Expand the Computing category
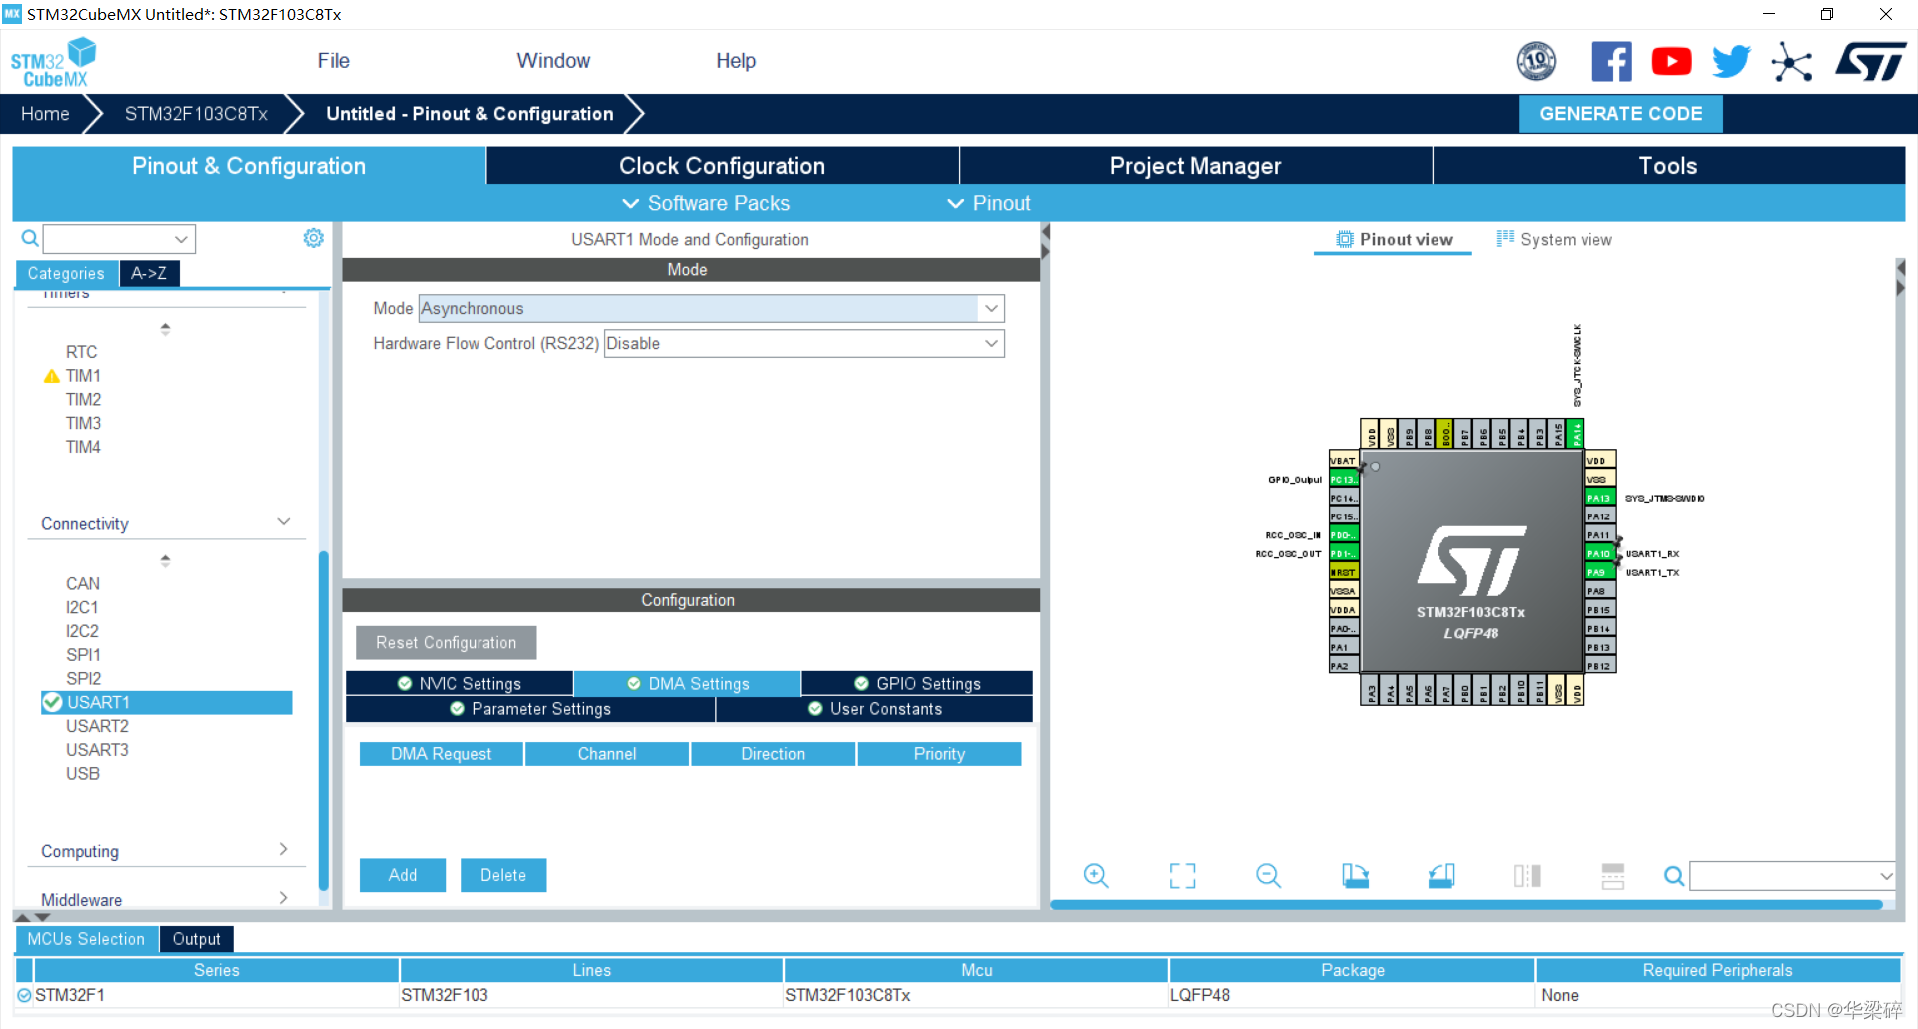 (x=284, y=849)
